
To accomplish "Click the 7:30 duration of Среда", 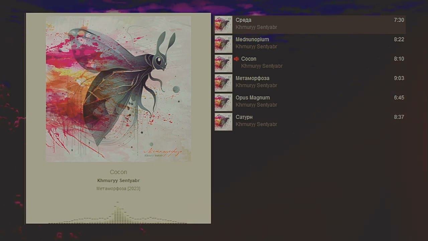I will (x=399, y=20).
